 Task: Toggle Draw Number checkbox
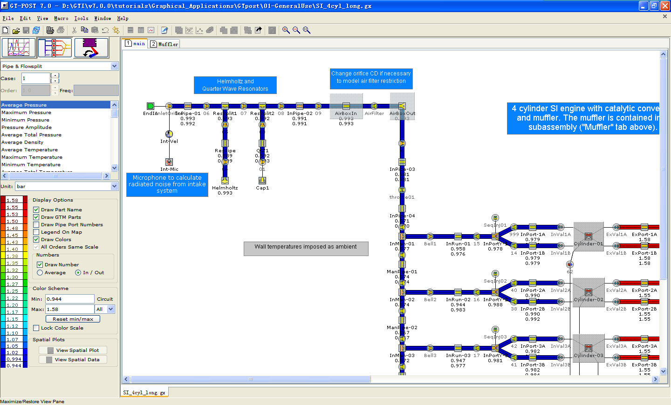pyautogui.click(x=40, y=265)
